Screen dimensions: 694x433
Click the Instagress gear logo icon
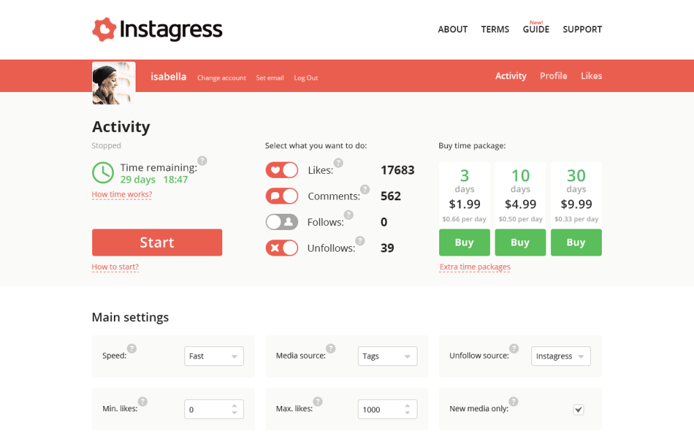104,30
